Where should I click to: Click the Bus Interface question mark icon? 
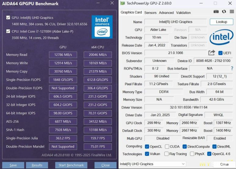pyautogui.click(x=232, y=68)
